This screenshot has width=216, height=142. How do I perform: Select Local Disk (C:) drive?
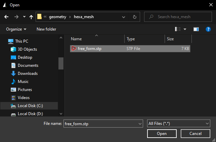[x=30, y=106]
